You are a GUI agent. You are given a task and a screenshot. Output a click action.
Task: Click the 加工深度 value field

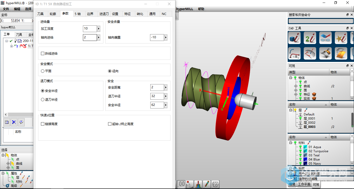pyautogui.click(x=90, y=29)
